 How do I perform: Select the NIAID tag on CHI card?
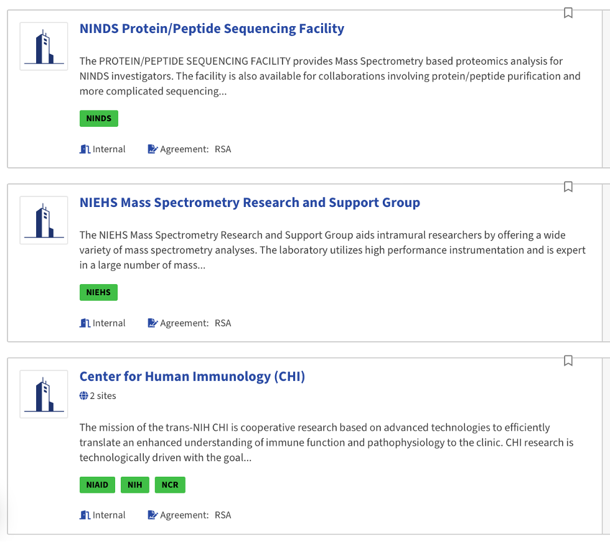(x=97, y=485)
